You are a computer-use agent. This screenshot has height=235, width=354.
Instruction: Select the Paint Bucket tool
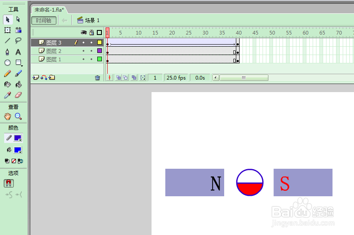(x=18, y=85)
